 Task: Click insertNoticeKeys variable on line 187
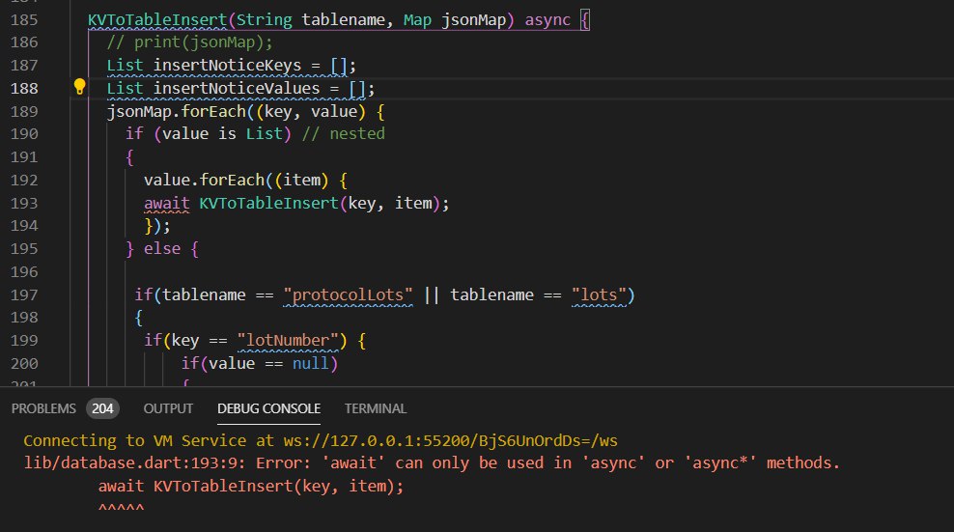pos(228,65)
